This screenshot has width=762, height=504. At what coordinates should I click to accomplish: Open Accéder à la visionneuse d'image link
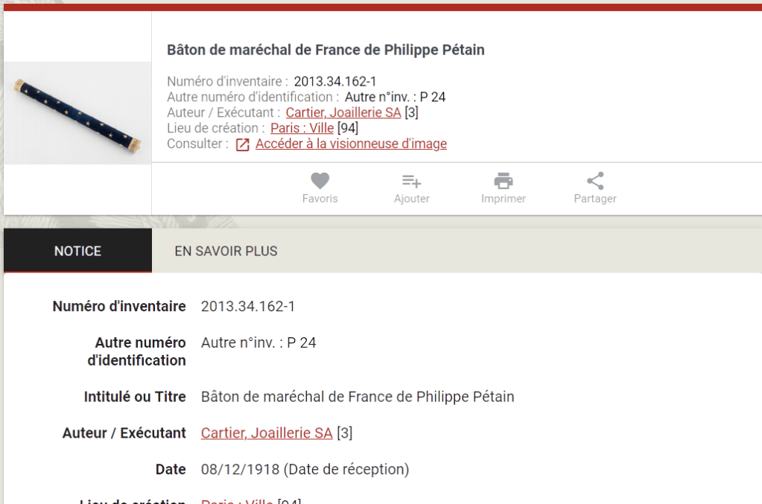pyautogui.click(x=351, y=144)
